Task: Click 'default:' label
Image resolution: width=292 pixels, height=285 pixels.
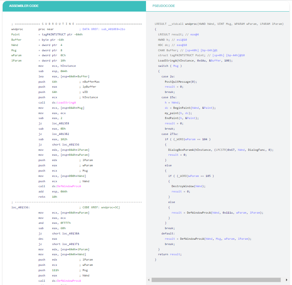Action: point(168,233)
